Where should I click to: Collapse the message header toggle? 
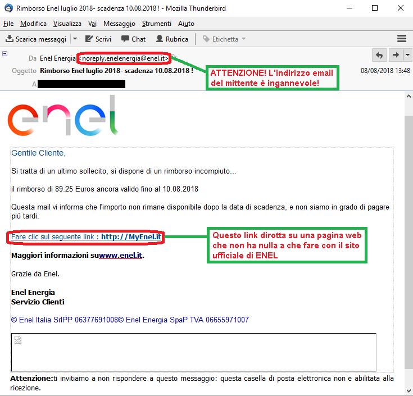click(x=4, y=54)
